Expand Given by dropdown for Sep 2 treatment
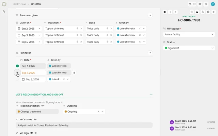Viewport: 218px width, 136px height. click(x=144, y=29)
